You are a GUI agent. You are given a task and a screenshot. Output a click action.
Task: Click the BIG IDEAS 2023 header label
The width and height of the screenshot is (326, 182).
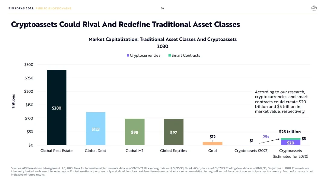click(21, 8)
